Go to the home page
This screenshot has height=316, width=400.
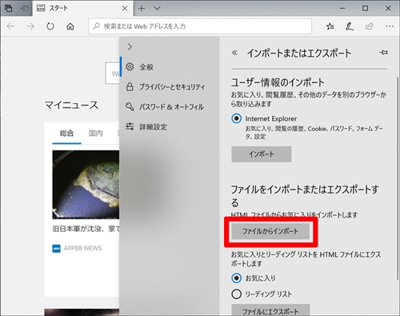point(70,26)
